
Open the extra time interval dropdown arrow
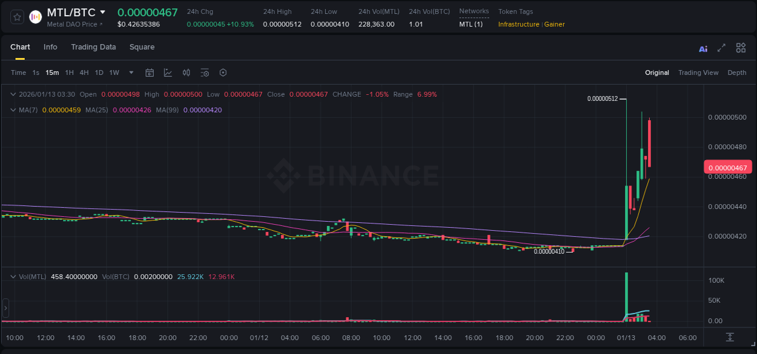click(130, 72)
